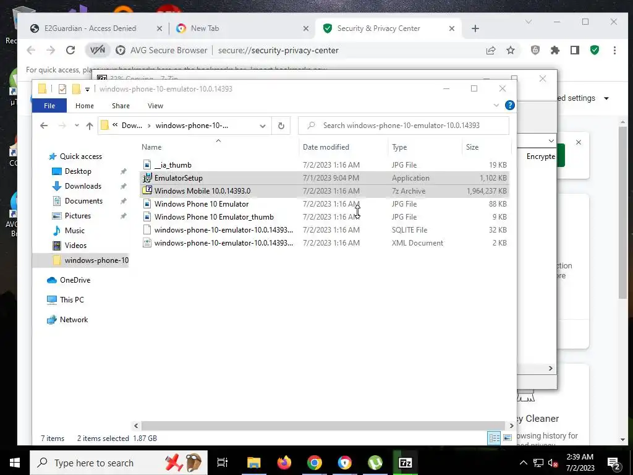Open Task View on the taskbar
The width and height of the screenshot is (633, 475).
point(223,463)
